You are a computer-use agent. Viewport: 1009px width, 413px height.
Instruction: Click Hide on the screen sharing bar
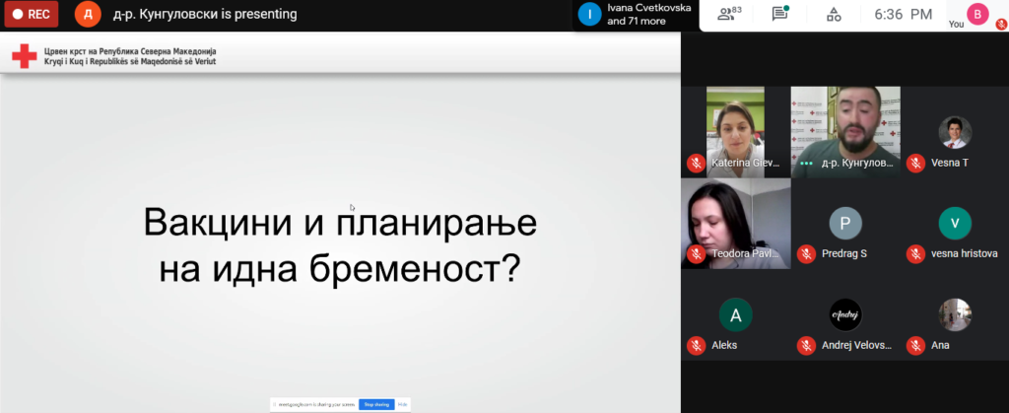(402, 404)
